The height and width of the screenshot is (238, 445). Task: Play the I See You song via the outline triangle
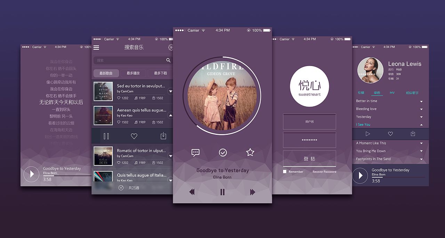coord(368,134)
